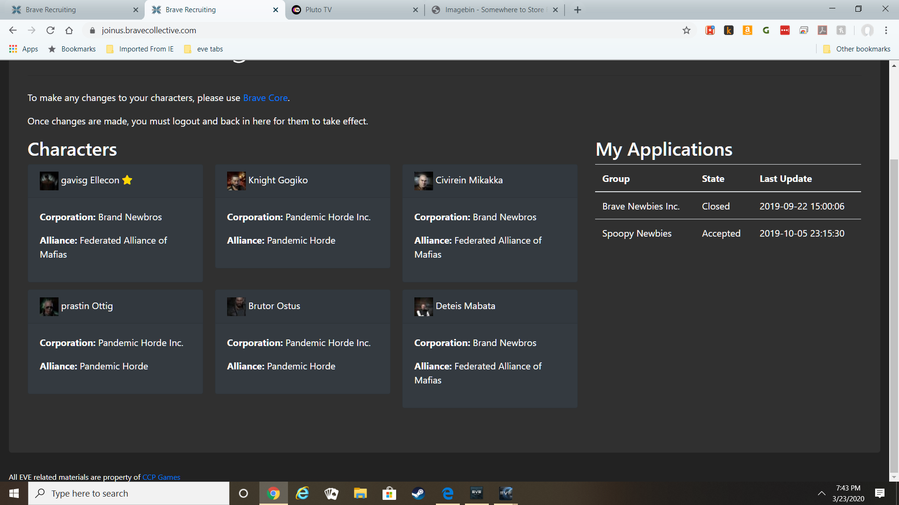
Task: Click the cast screen extension icon
Action: (803, 30)
